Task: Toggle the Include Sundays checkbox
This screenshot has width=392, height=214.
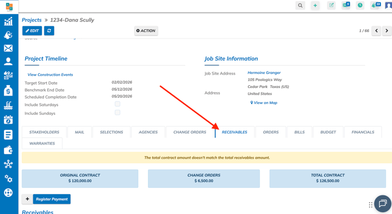Action: tap(117, 113)
